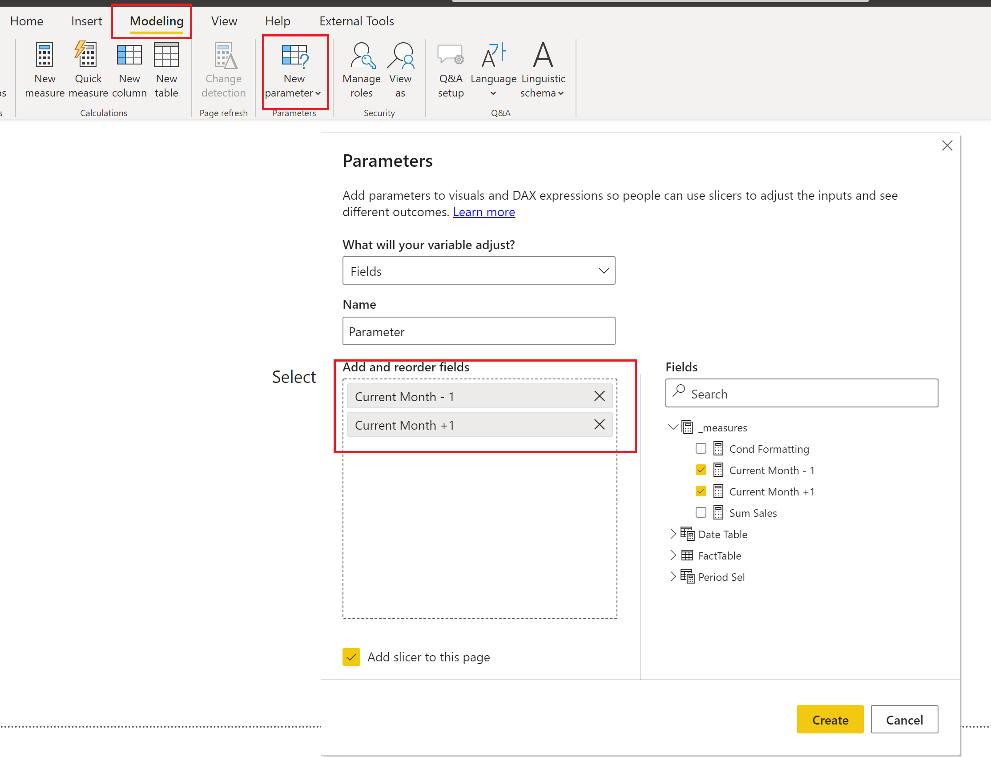The width and height of the screenshot is (991, 757).
Task: Click the Create button
Action: click(830, 719)
